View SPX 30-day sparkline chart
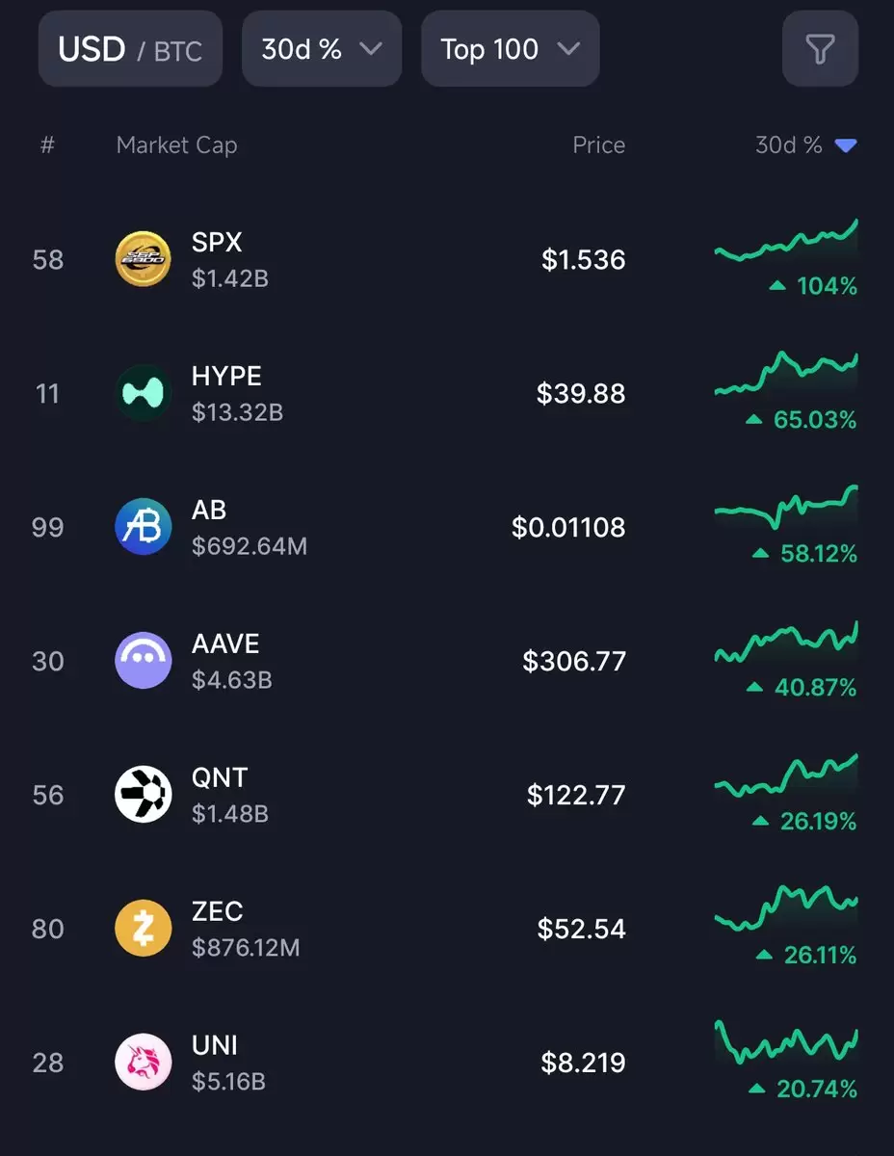Image resolution: width=894 pixels, height=1156 pixels. pos(786,242)
